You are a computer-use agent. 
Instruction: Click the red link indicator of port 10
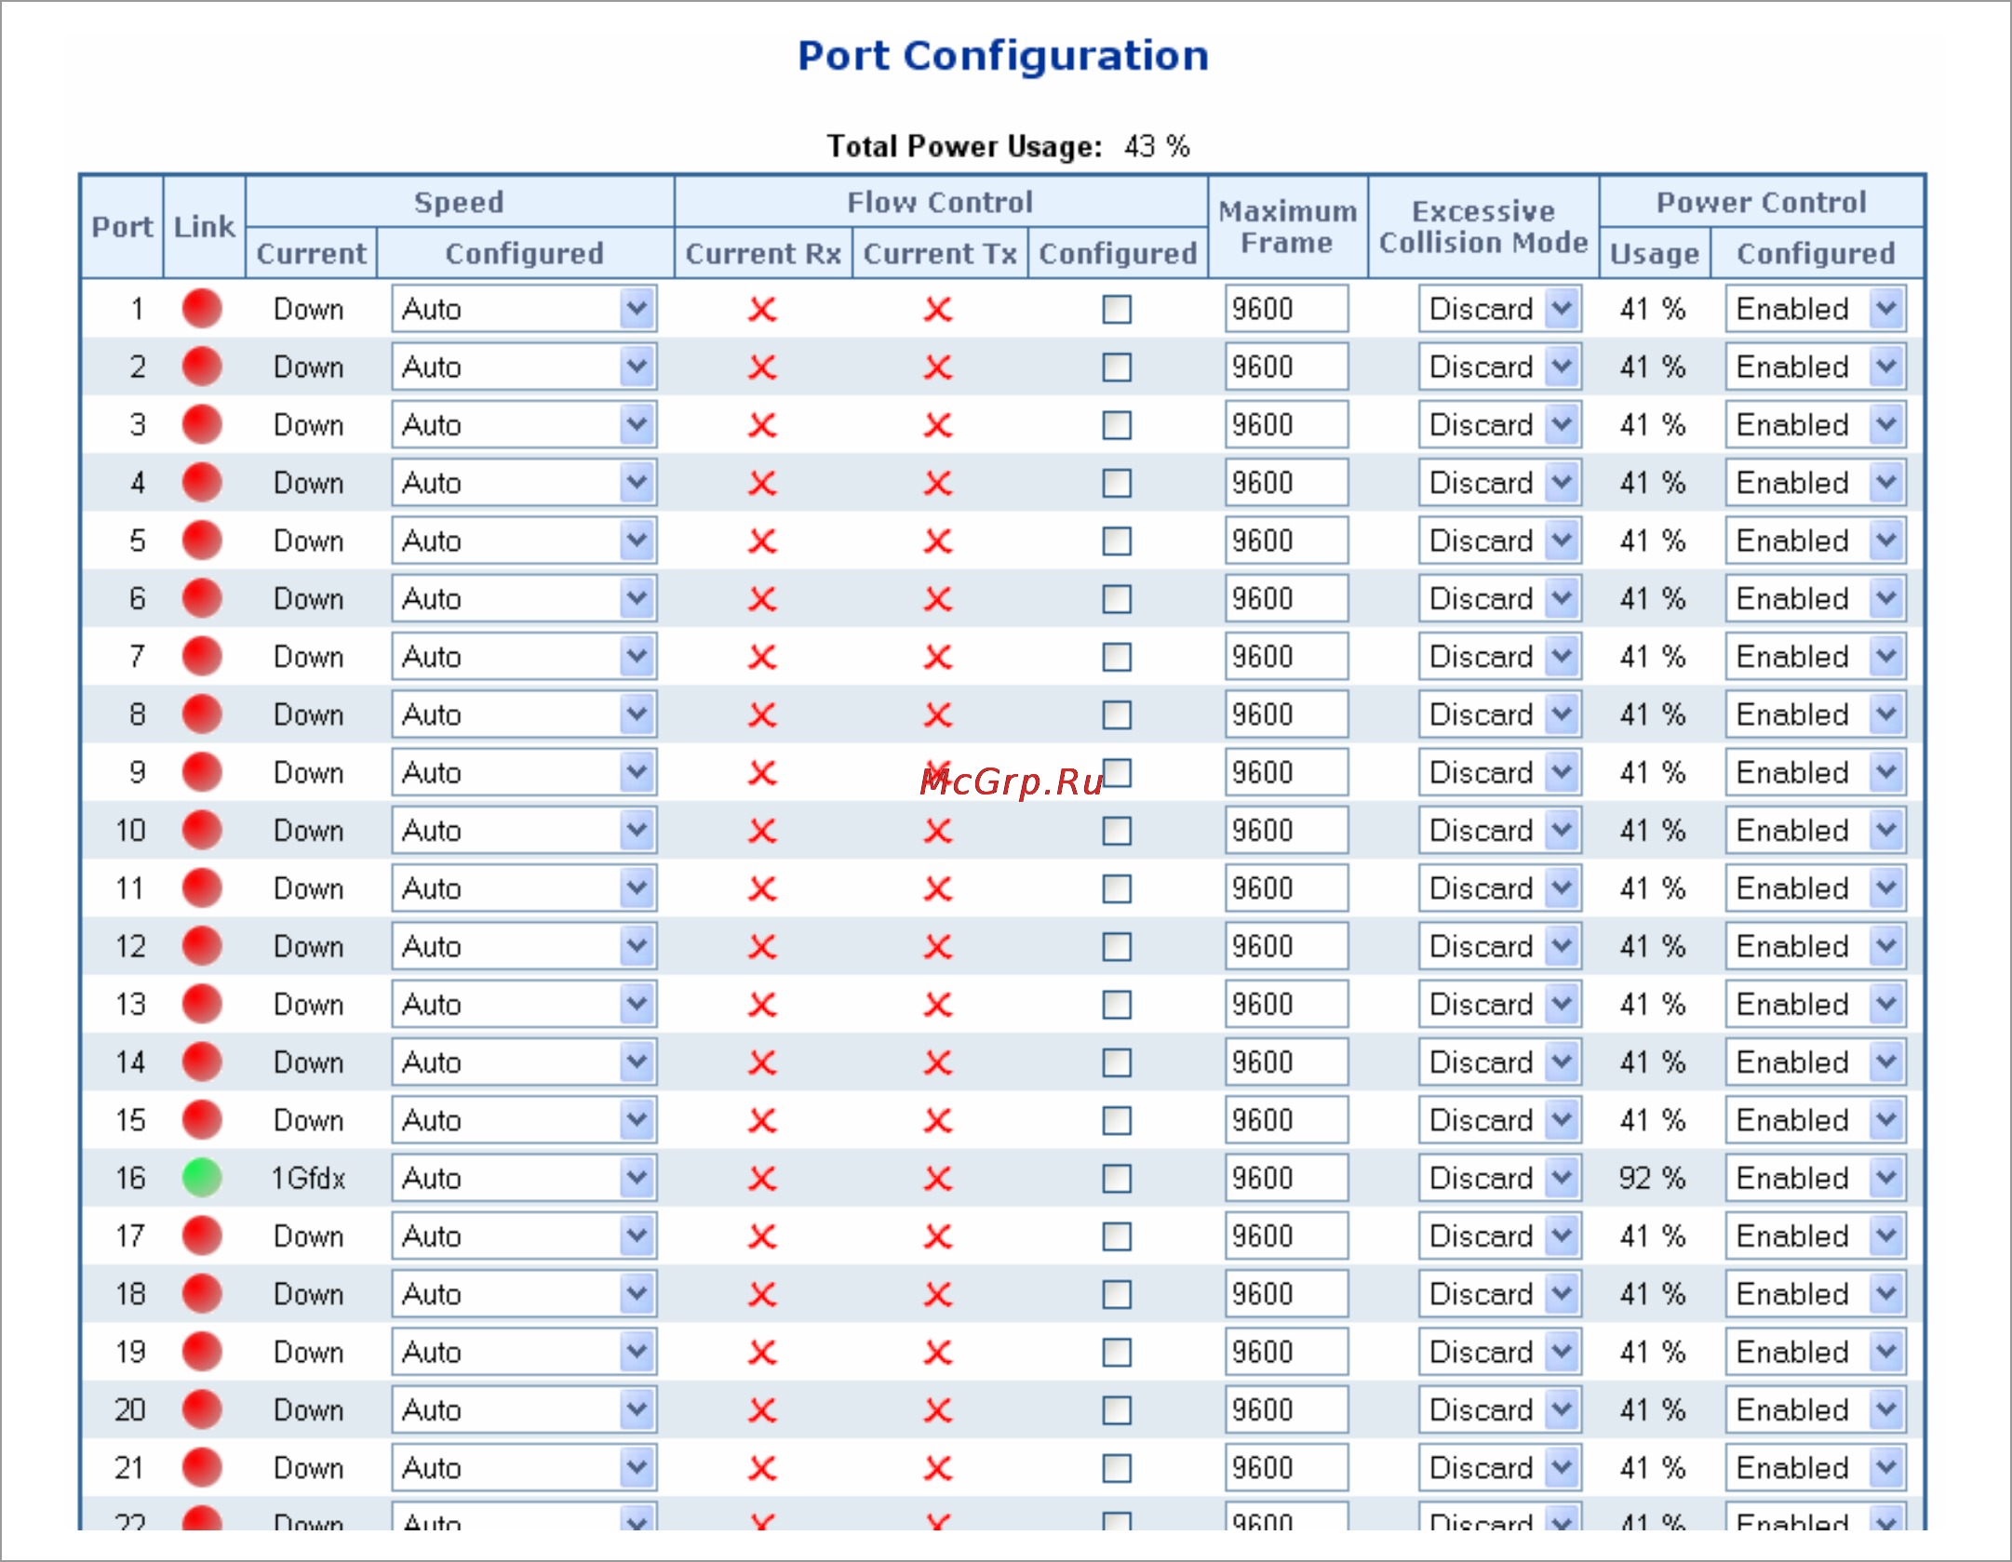point(202,830)
